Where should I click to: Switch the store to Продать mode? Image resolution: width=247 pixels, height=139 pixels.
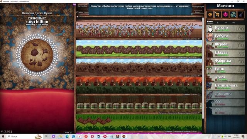coord(210,23)
